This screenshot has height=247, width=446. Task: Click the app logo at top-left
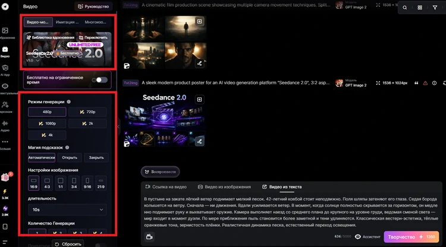point(5,7)
